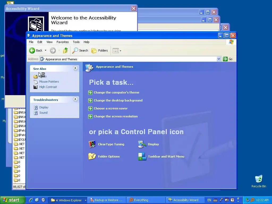Screen dimensions: 272x204
Task: Expand the Address bar dropdown list
Action: pos(219,59)
